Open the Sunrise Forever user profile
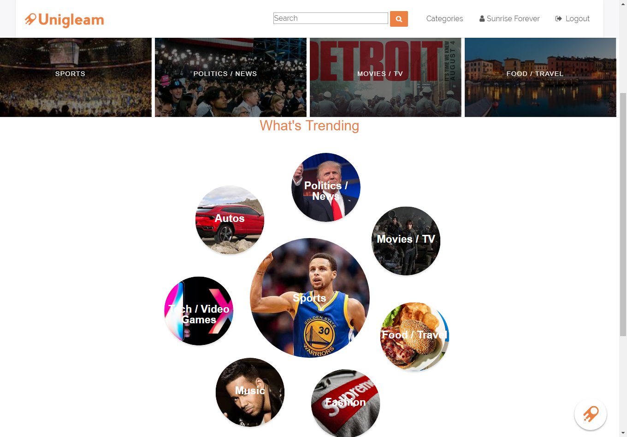 coord(509,18)
